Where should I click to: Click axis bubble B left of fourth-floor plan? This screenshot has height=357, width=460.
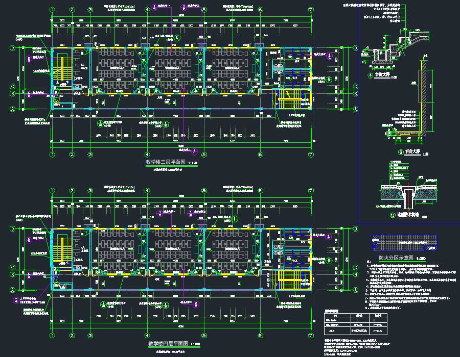tap(13, 274)
